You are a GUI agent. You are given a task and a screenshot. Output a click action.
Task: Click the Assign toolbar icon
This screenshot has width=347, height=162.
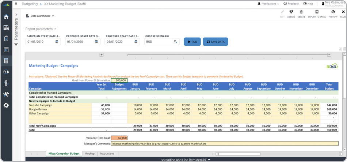[291, 12]
